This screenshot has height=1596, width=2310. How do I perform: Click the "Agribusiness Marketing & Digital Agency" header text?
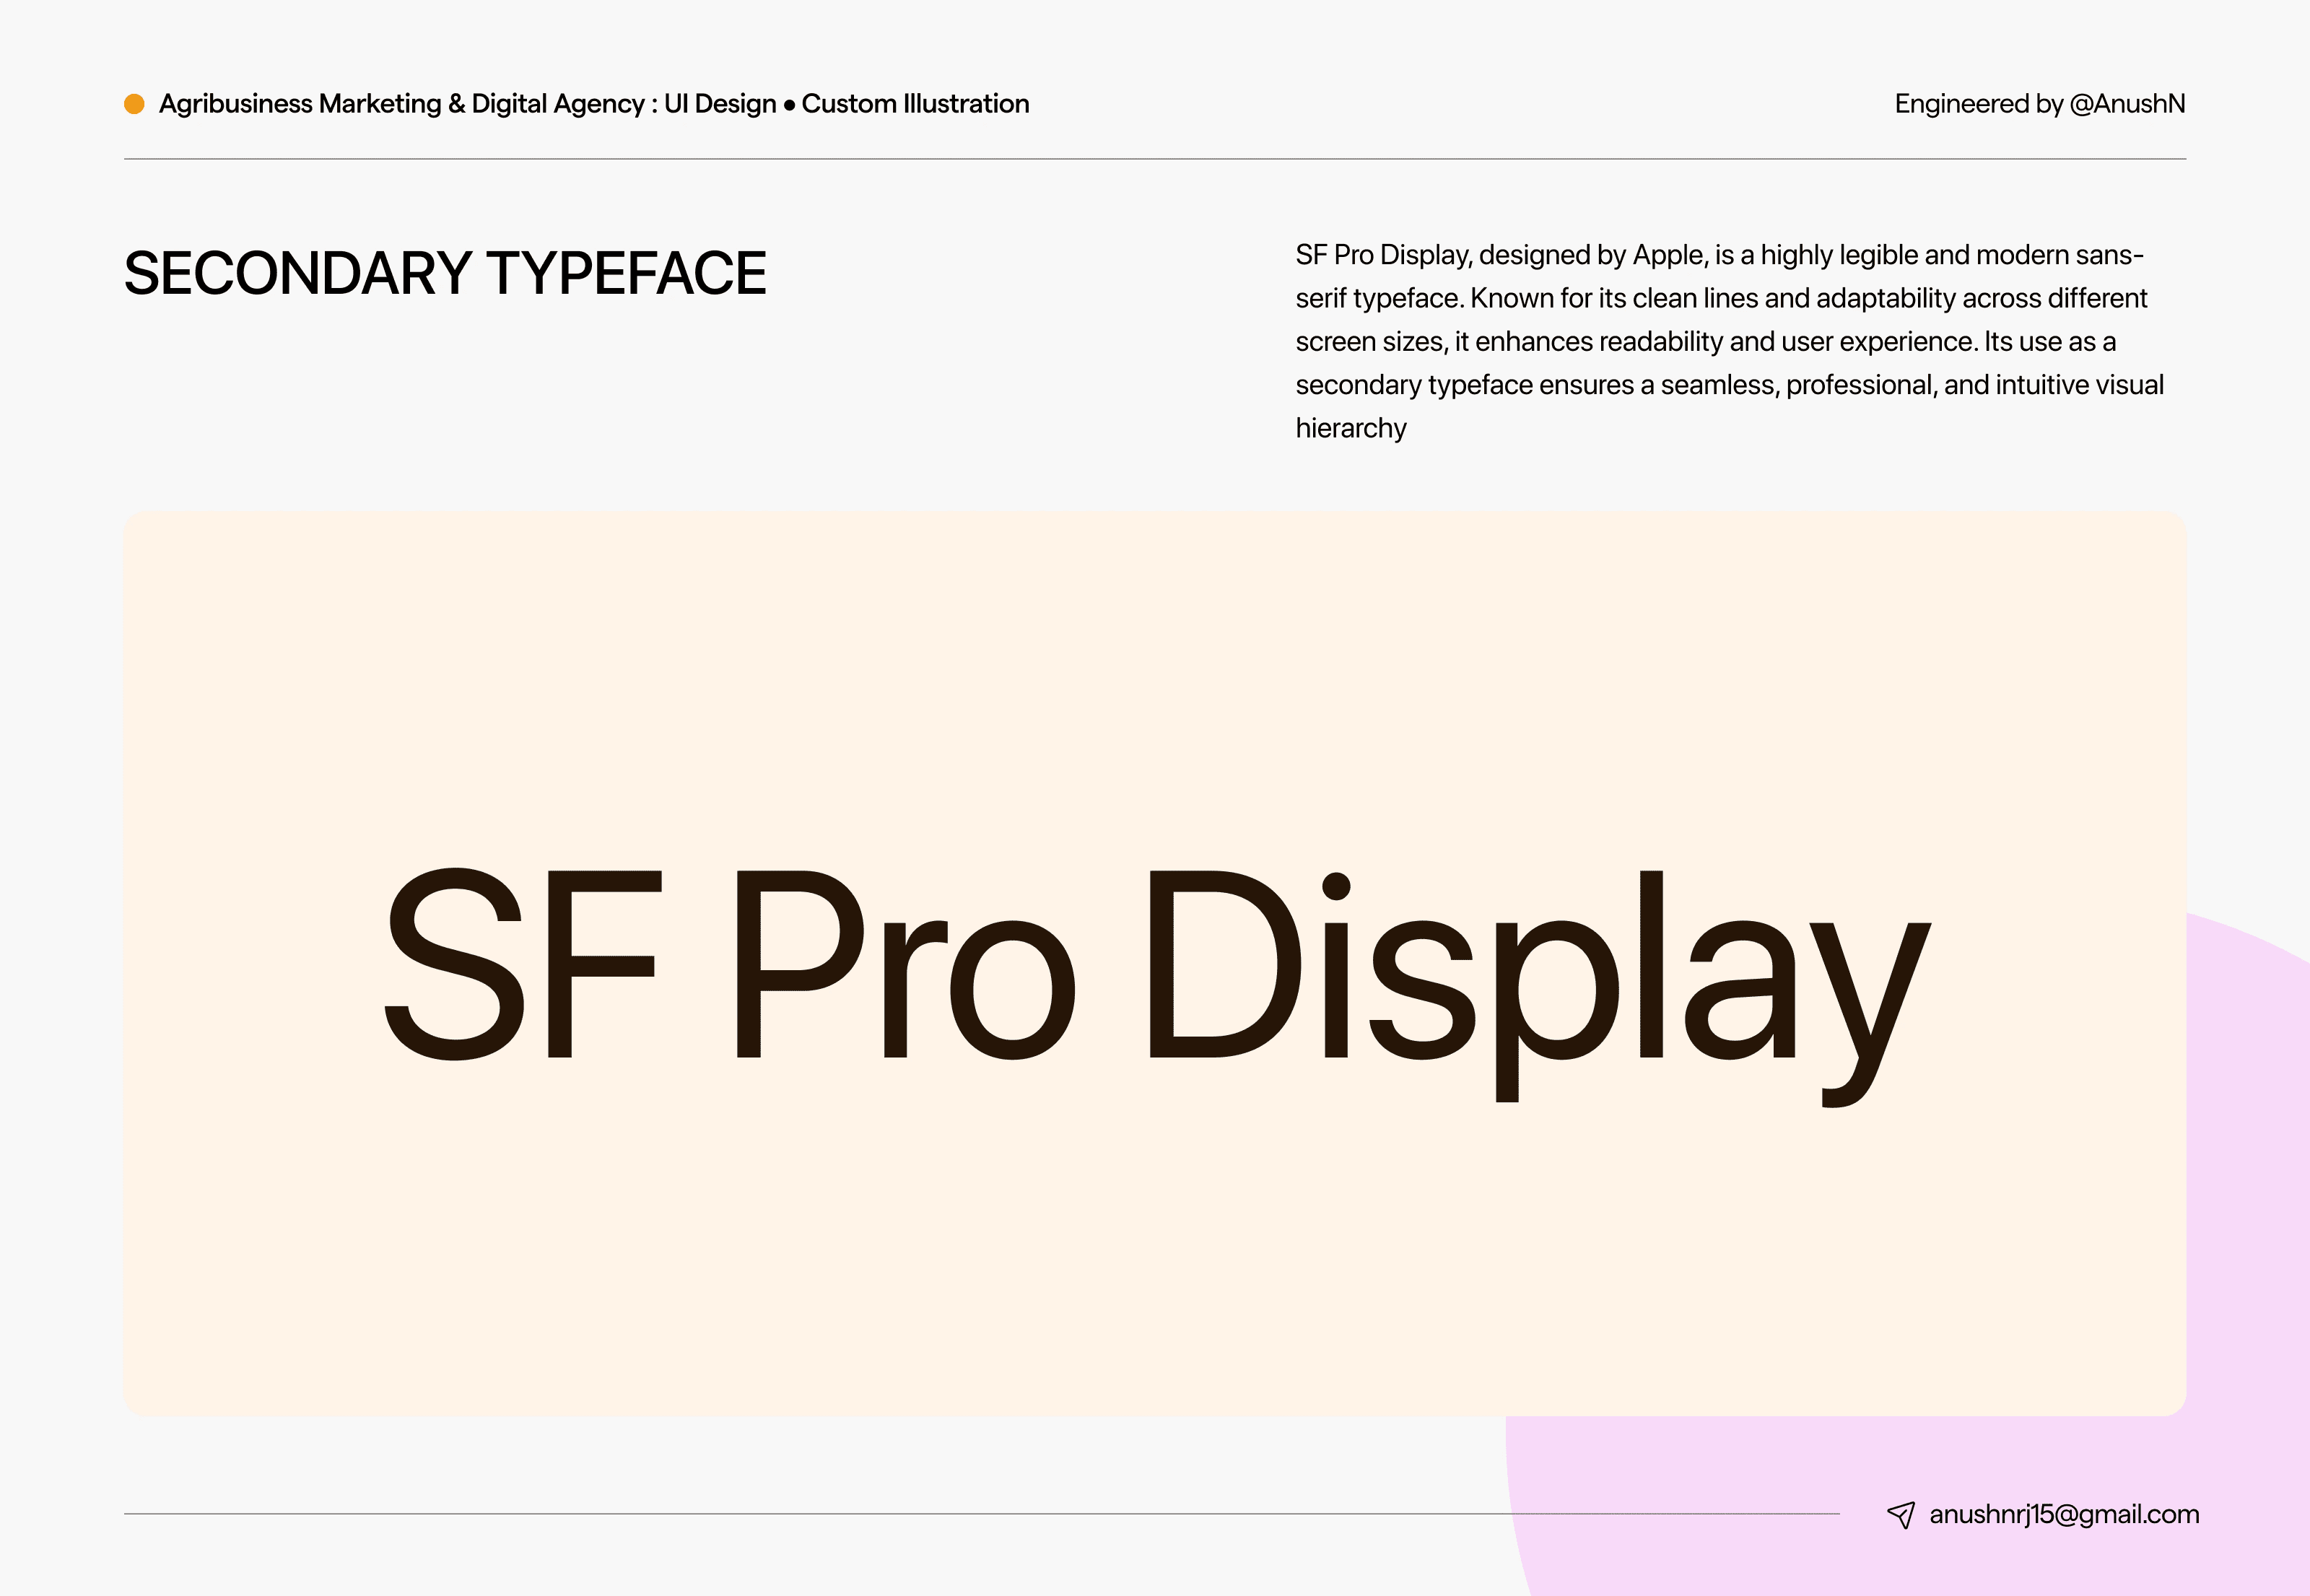(x=402, y=104)
